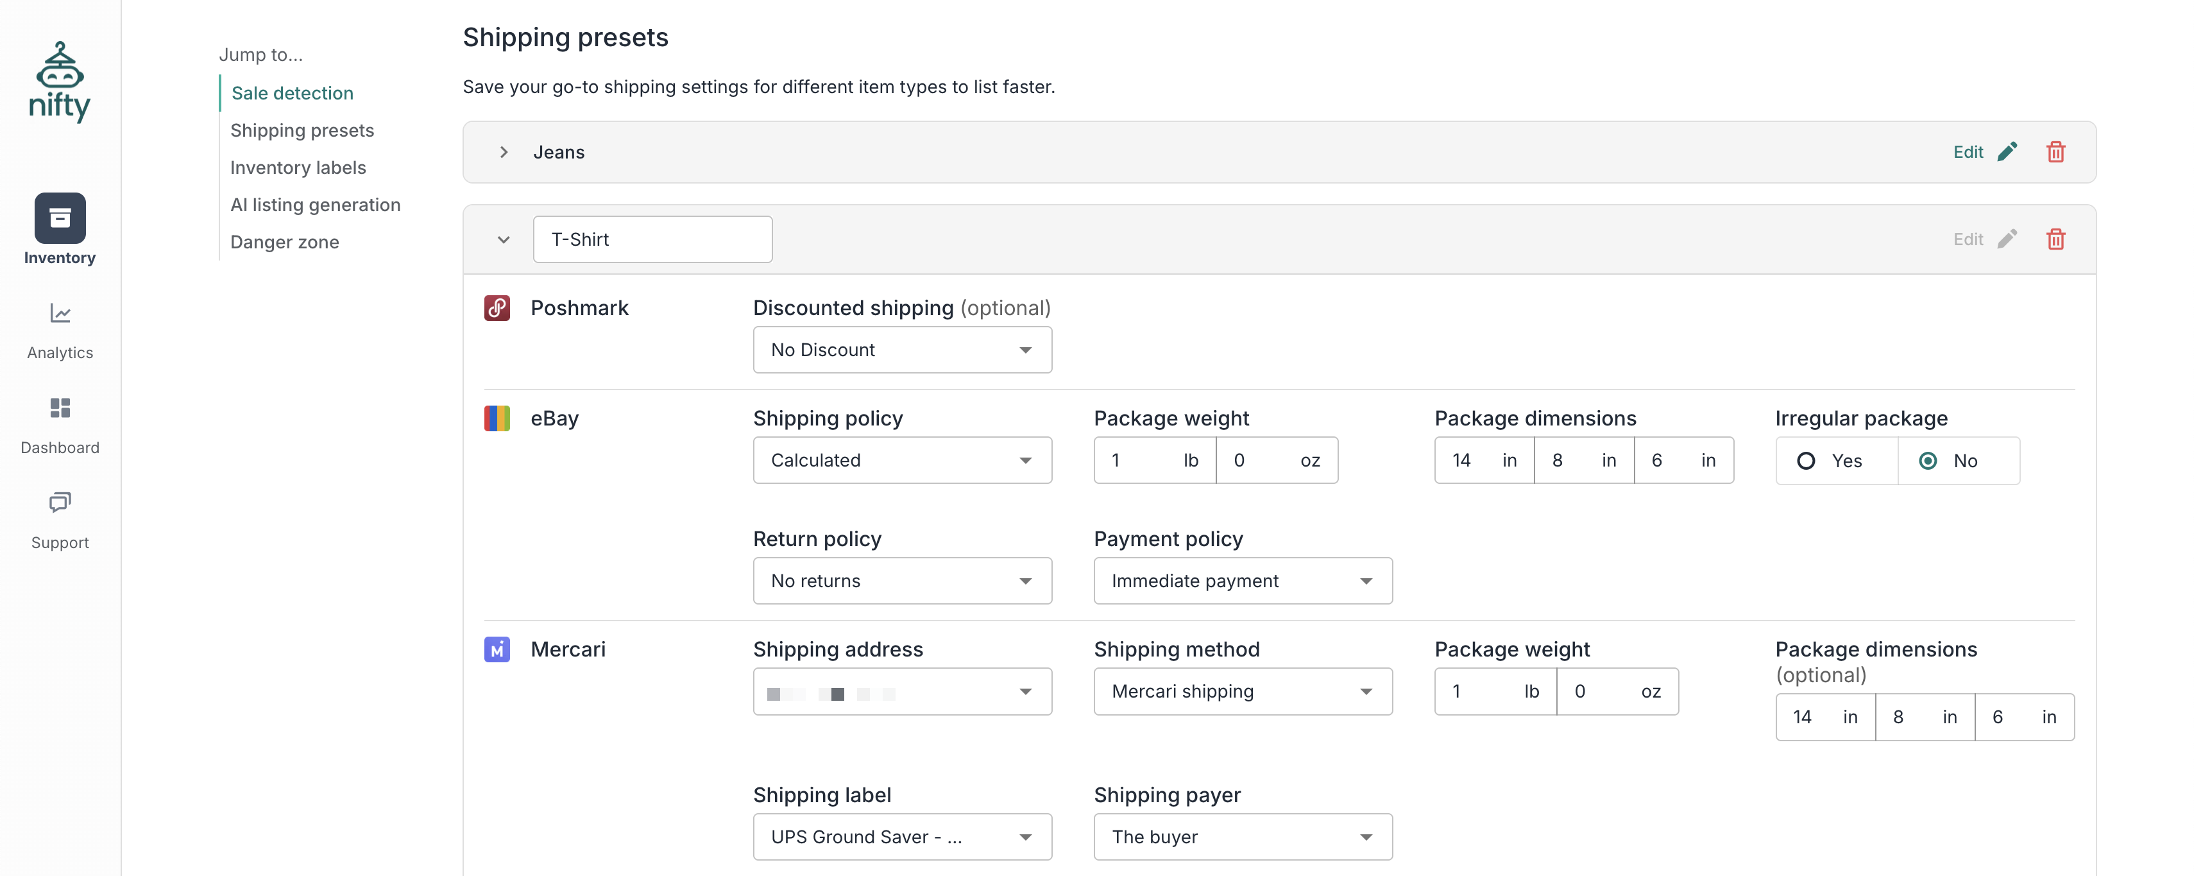Select Yes for irregular package

pyautogui.click(x=1806, y=461)
